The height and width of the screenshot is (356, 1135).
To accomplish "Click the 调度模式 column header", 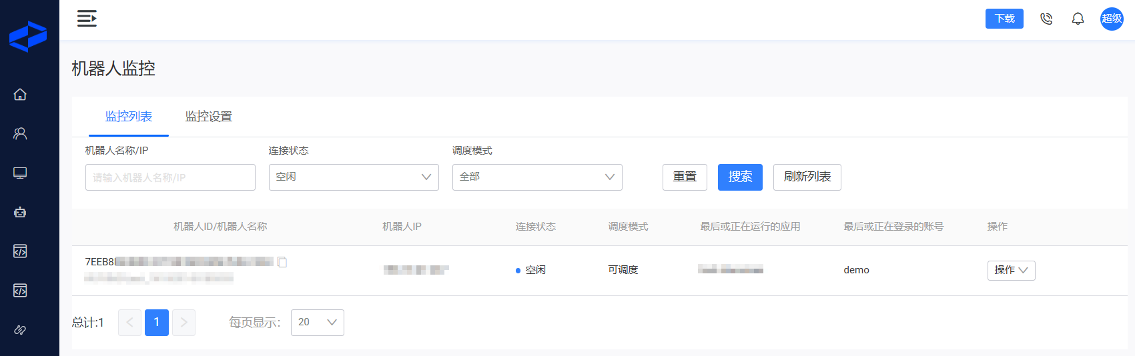I will pos(628,227).
